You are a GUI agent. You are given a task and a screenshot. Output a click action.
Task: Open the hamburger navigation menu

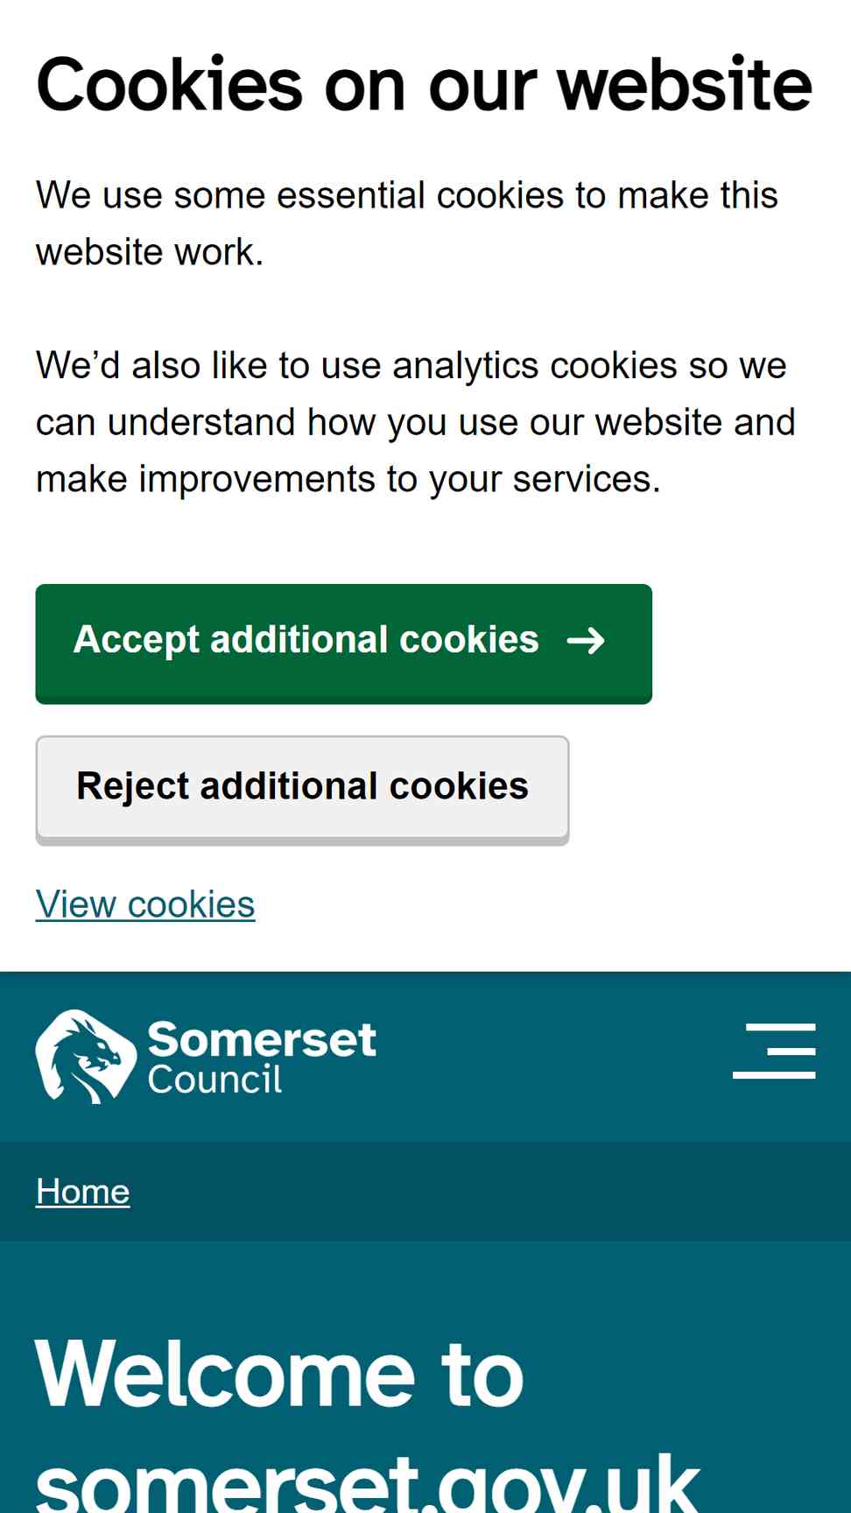point(774,1051)
